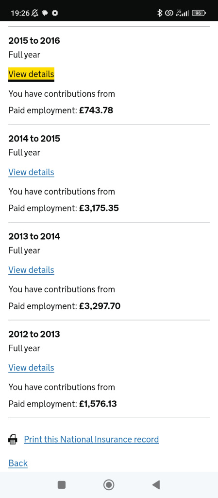The image size is (218, 498).
Task: Tap the Android back triangle button
Action: coord(155,485)
